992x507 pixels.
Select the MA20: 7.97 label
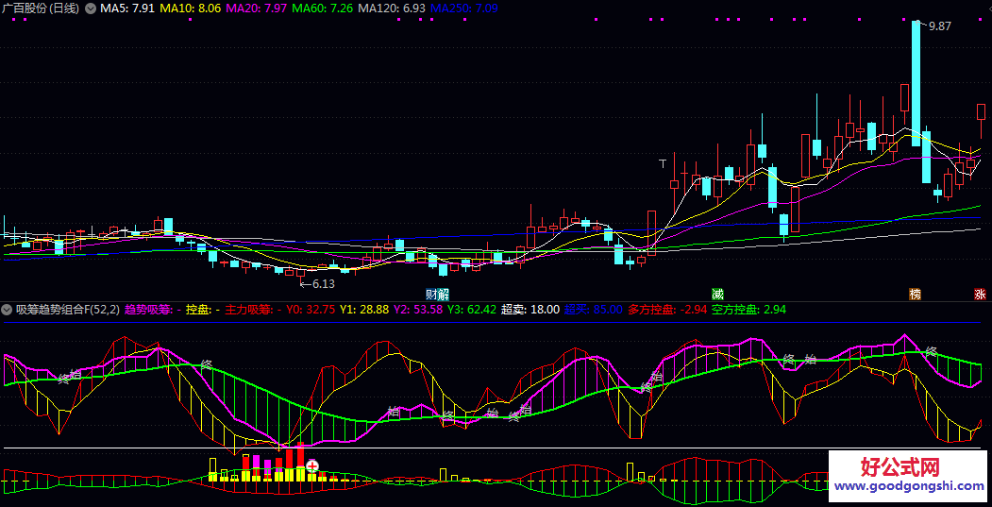pyautogui.click(x=256, y=8)
